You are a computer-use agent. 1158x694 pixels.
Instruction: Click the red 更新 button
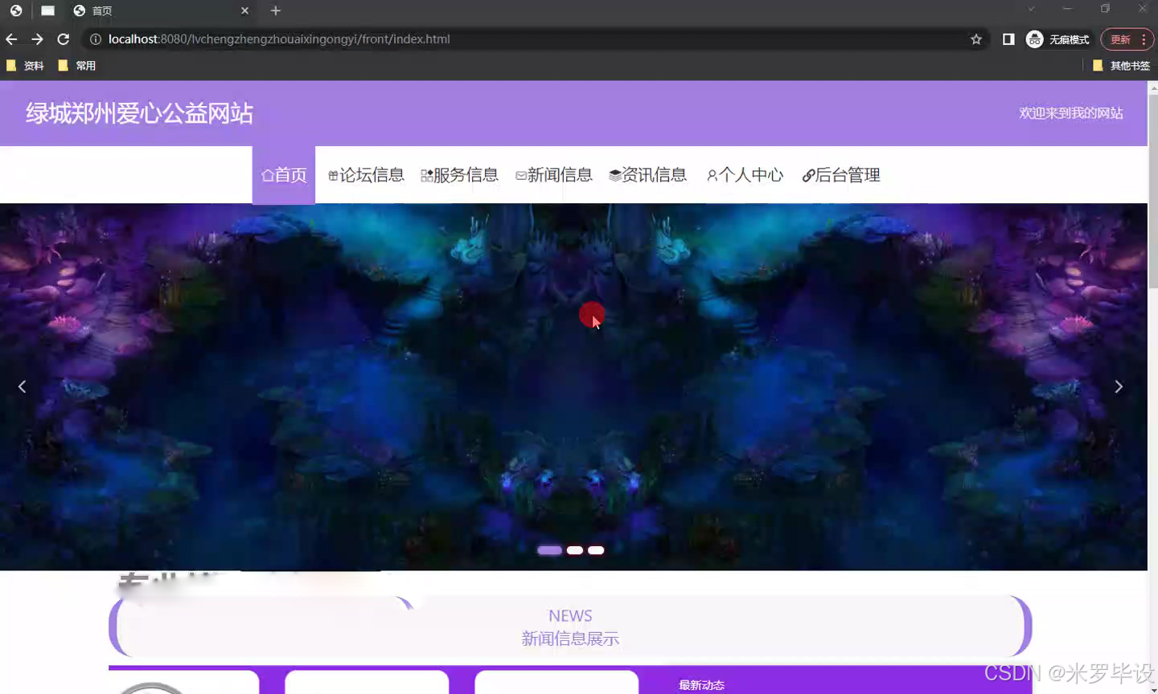(x=1120, y=39)
